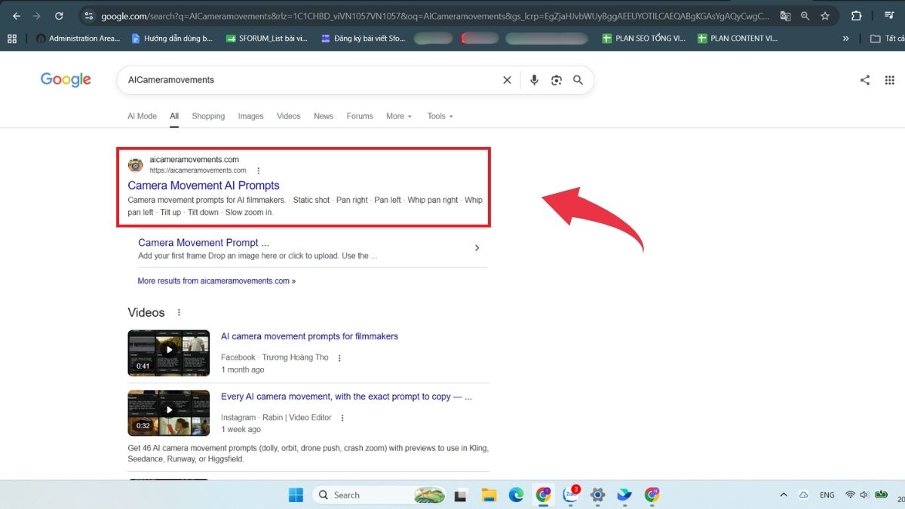
Task: Open the aicameramovements.com site name text
Action: (x=194, y=160)
